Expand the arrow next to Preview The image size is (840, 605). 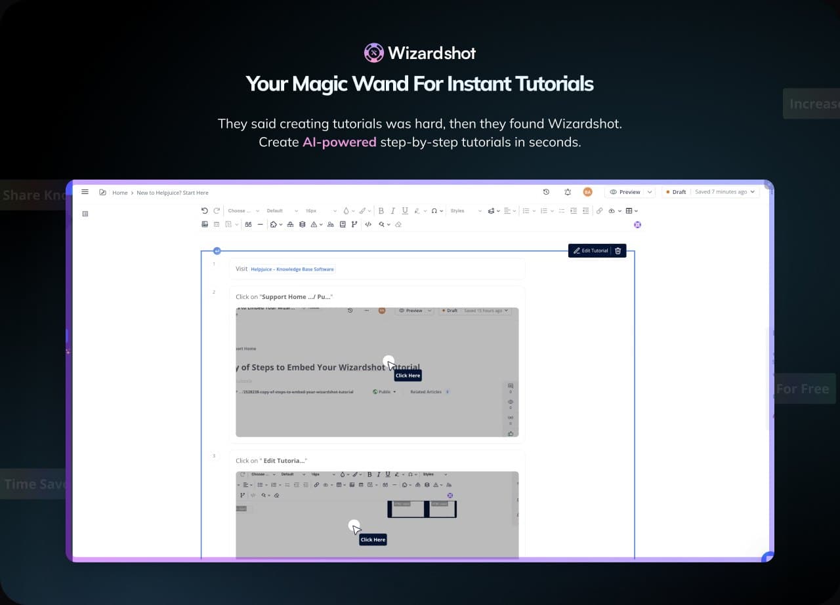(x=650, y=192)
